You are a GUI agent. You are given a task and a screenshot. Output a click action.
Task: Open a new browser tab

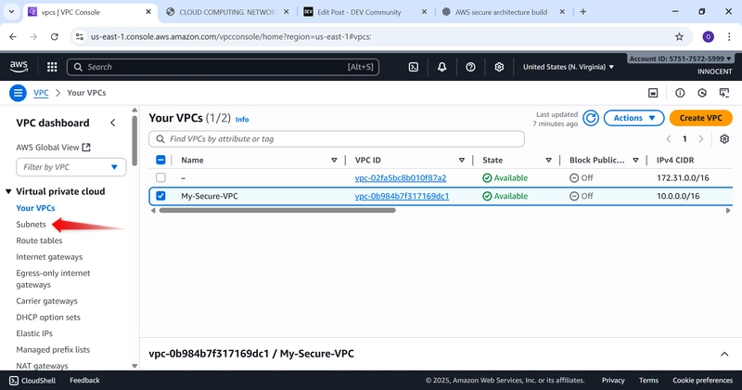(583, 12)
